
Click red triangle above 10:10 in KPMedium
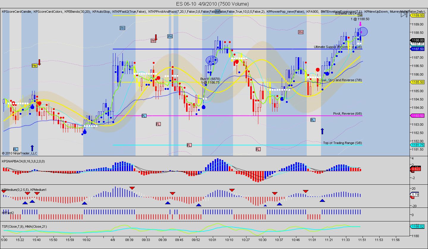(x=232, y=190)
